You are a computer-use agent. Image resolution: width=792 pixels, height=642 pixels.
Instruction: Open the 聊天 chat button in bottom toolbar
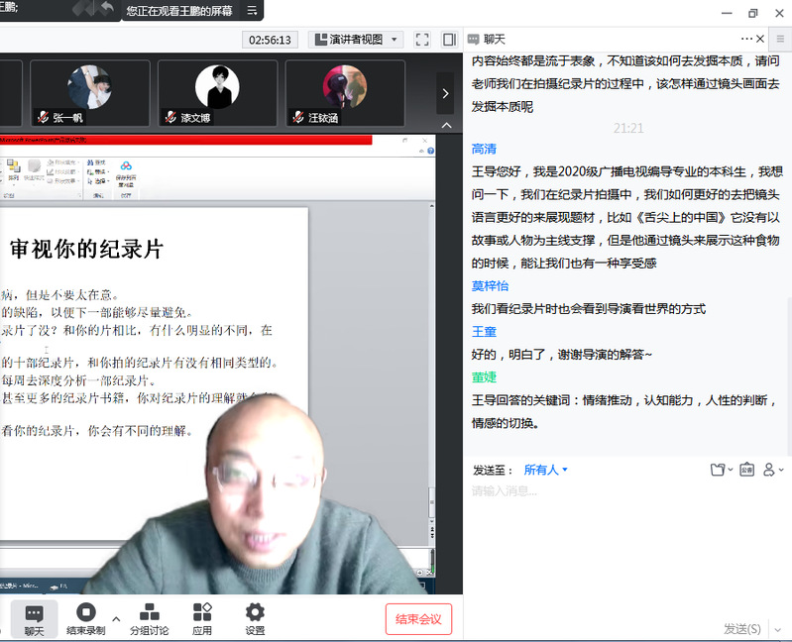tap(34, 619)
